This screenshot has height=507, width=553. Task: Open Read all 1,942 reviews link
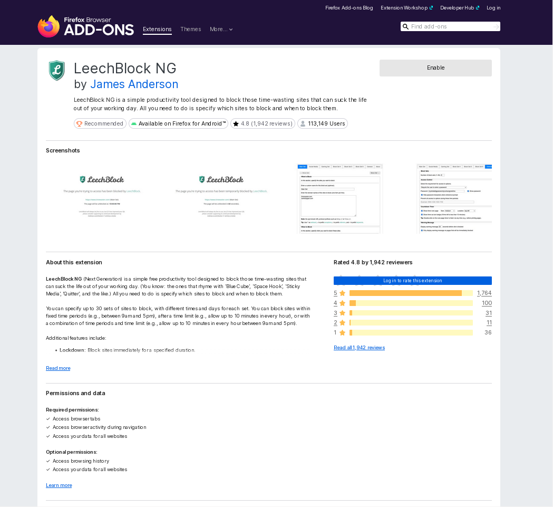coord(359,348)
